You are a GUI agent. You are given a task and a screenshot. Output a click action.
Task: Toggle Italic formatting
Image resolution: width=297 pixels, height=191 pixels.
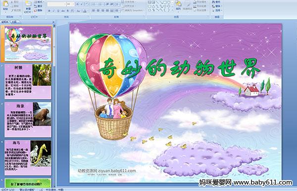point(53,11)
